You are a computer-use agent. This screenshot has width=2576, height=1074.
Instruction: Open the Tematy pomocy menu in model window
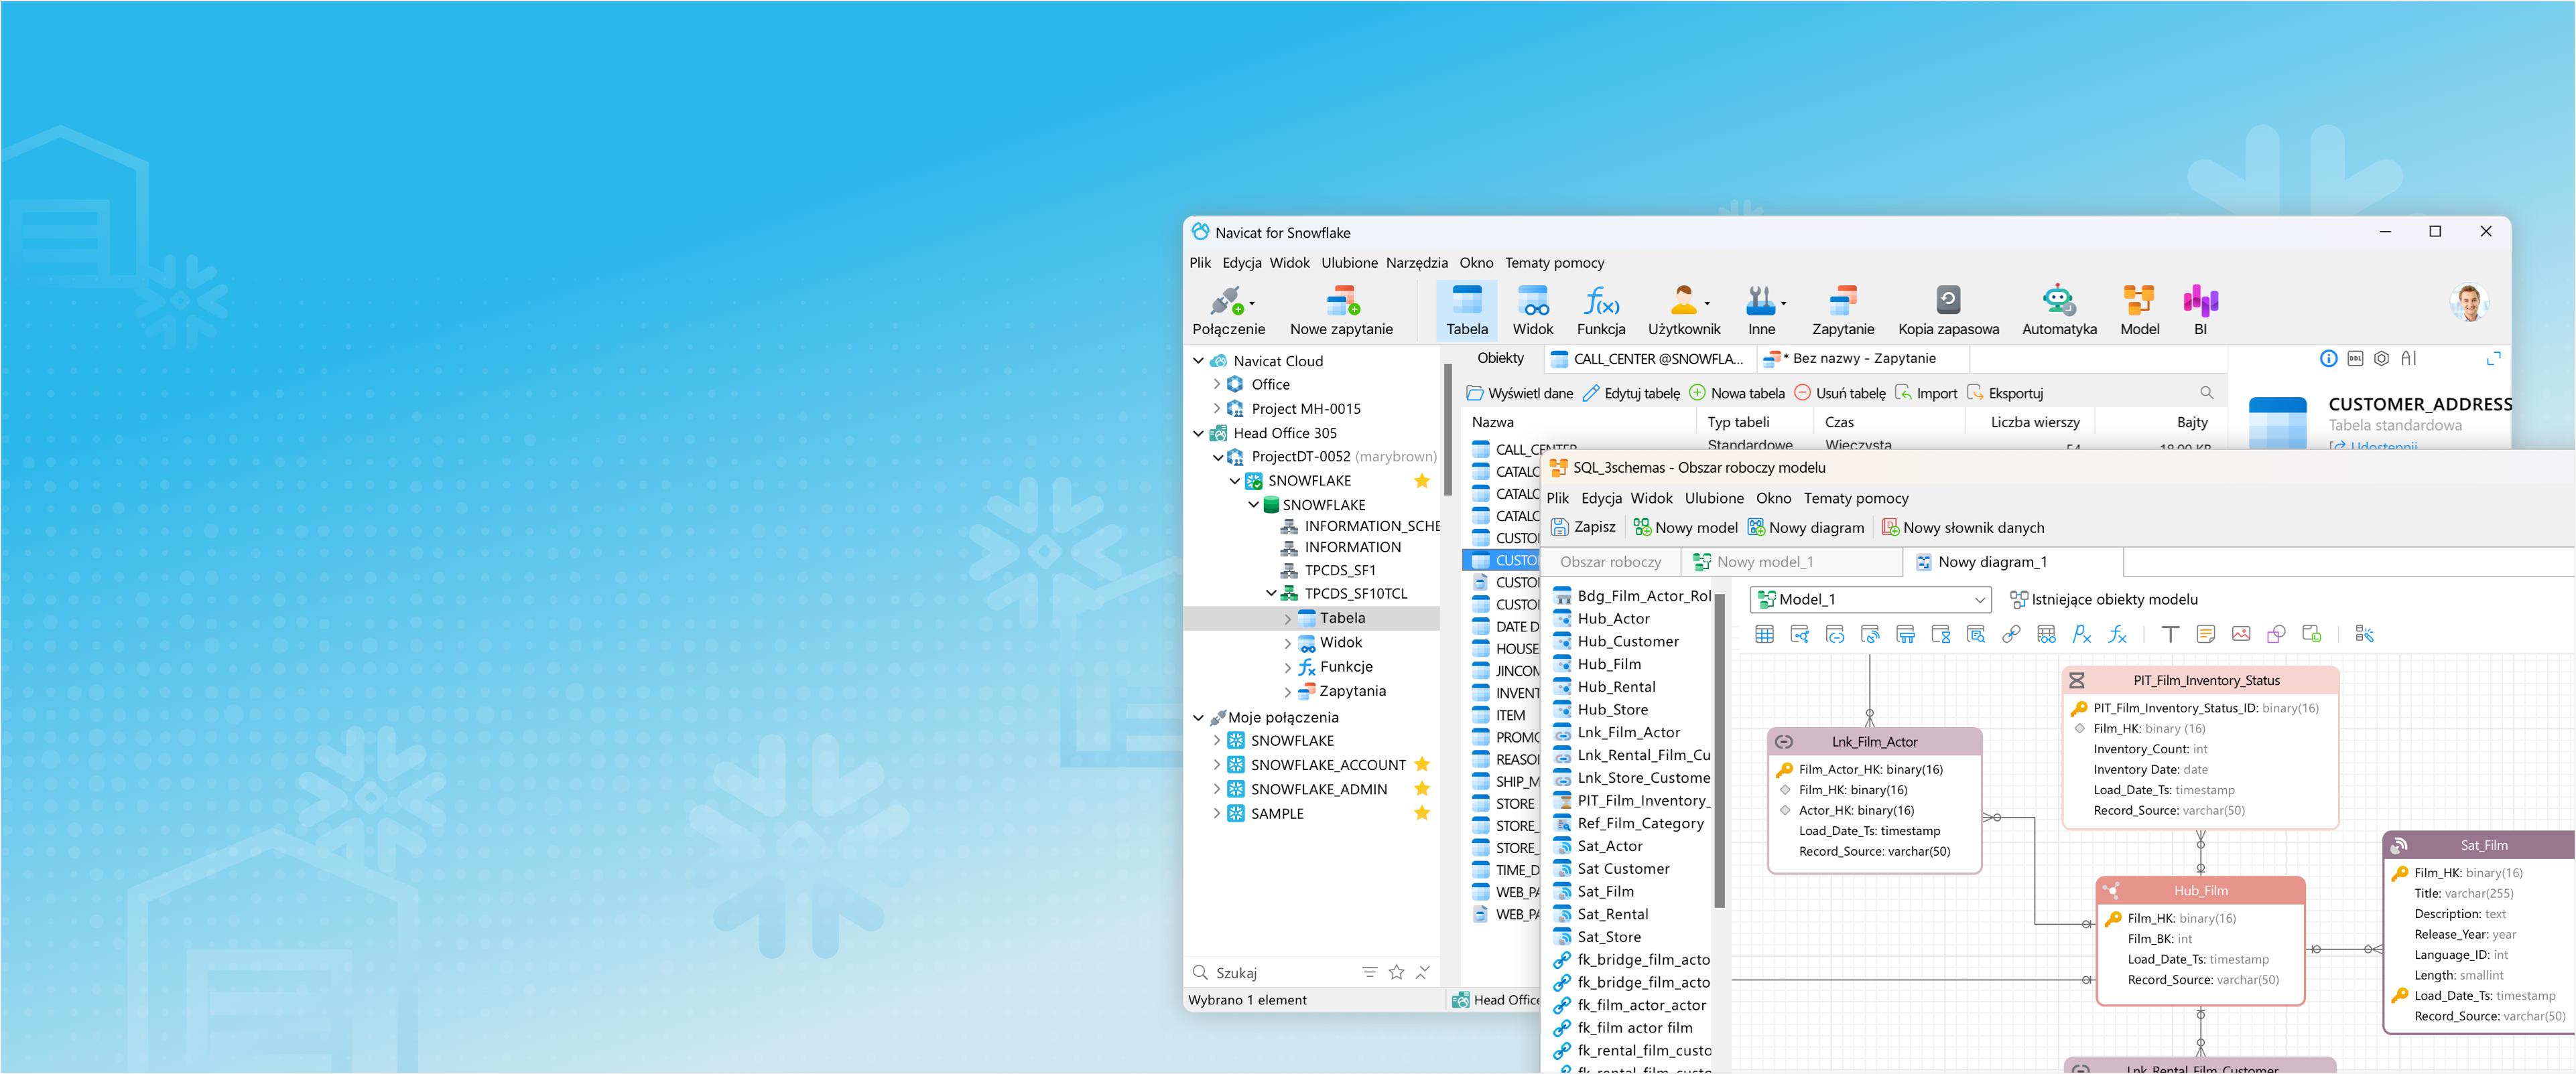pyautogui.click(x=1855, y=497)
